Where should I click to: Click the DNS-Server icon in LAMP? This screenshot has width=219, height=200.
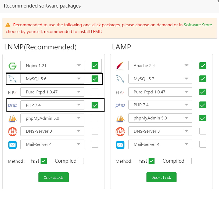(120, 131)
